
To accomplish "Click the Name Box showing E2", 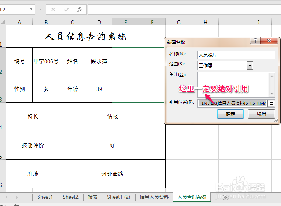I will (x=14, y=10).
